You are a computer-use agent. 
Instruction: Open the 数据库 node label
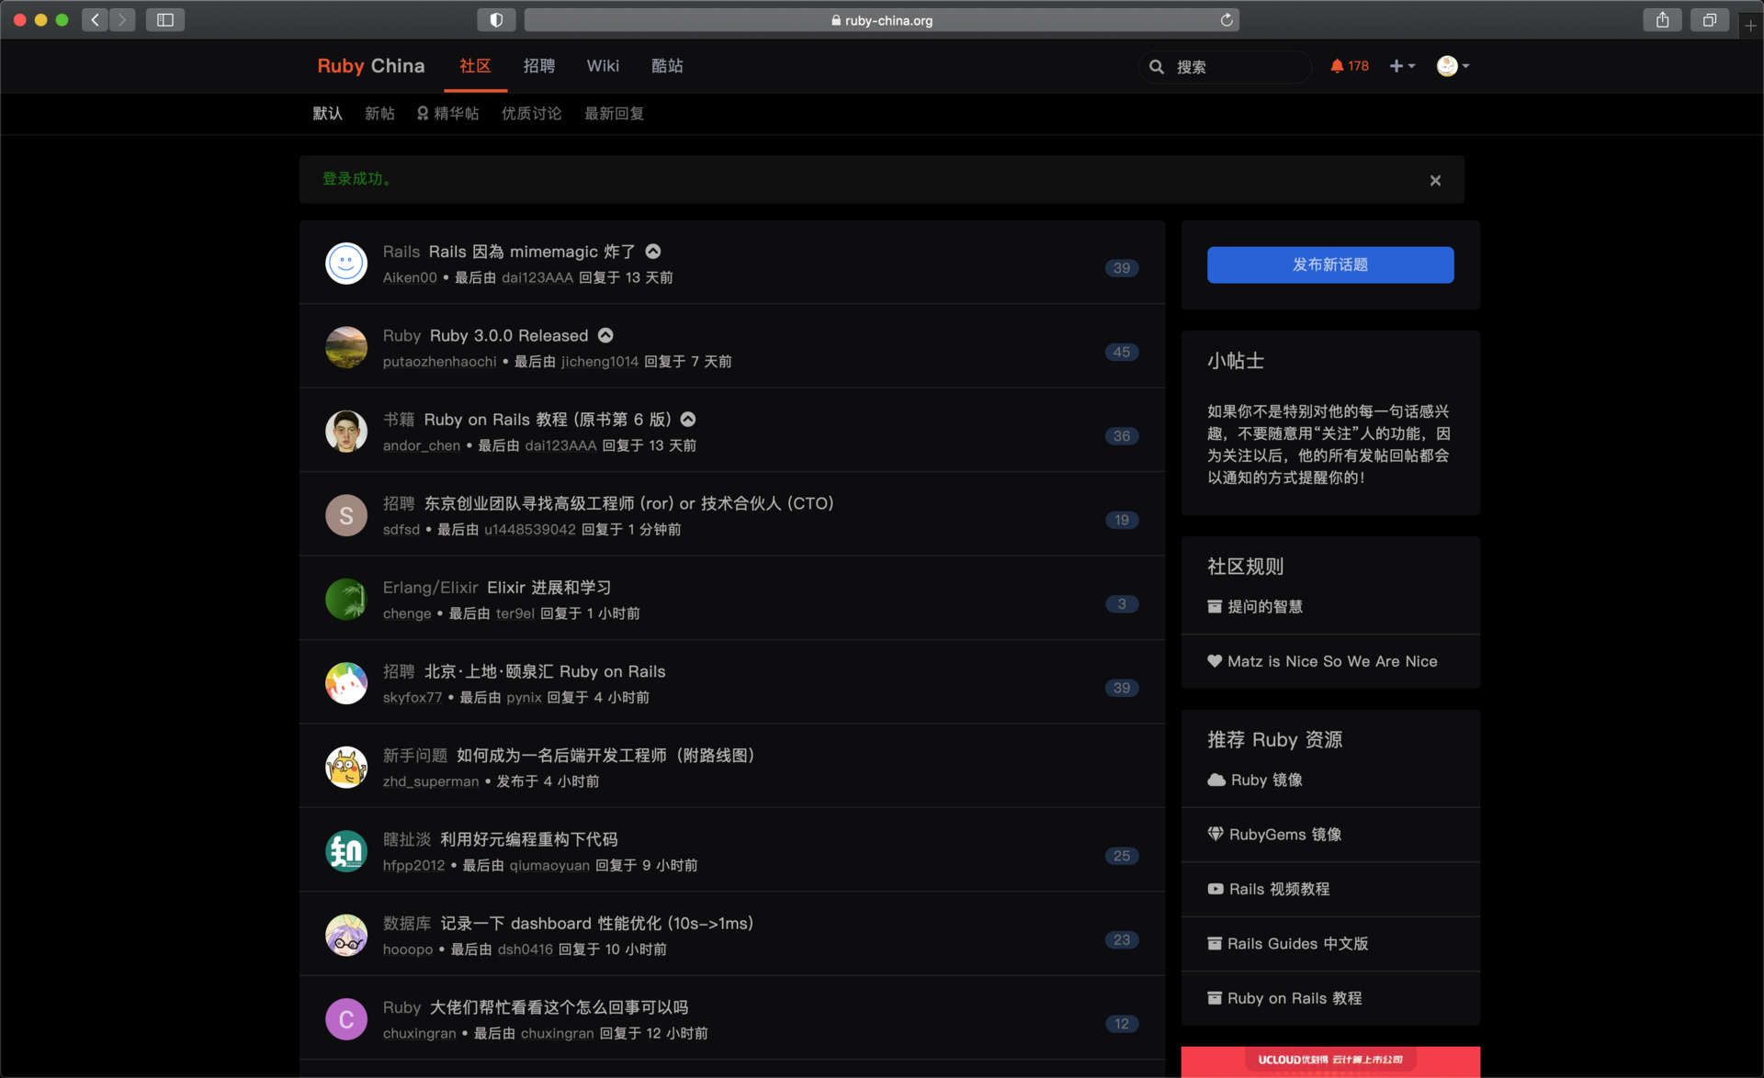(x=406, y=924)
